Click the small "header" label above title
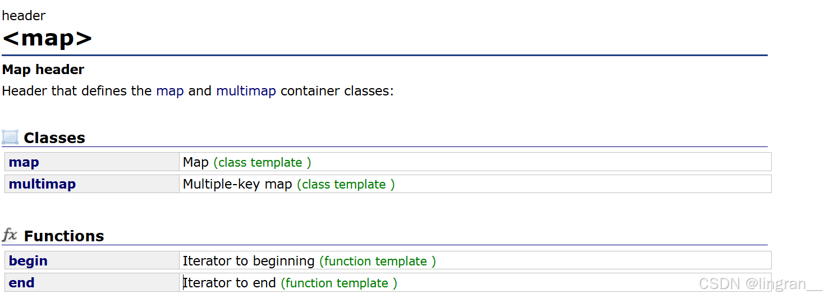The width and height of the screenshot is (825, 298). click(x=24, y=16)
